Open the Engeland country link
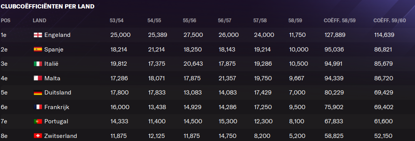The width and height of the screenshot is (415, 141). click(57, 35)
